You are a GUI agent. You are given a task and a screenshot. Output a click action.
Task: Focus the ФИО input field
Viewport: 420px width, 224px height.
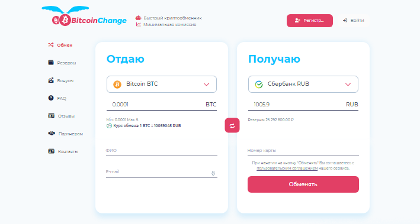tap(162, 151)
